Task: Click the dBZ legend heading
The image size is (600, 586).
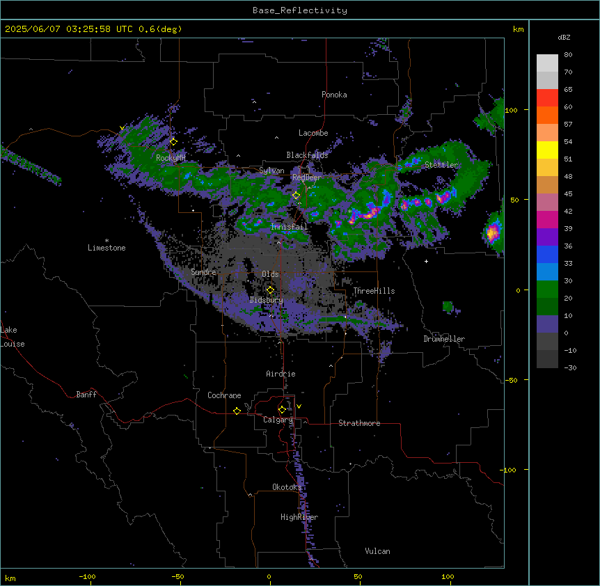Action: 564,37
